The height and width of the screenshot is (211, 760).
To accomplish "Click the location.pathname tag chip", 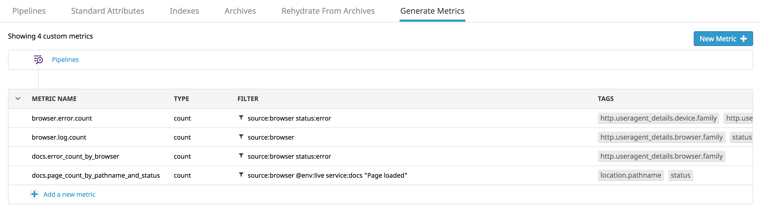I will pos(631,175).
